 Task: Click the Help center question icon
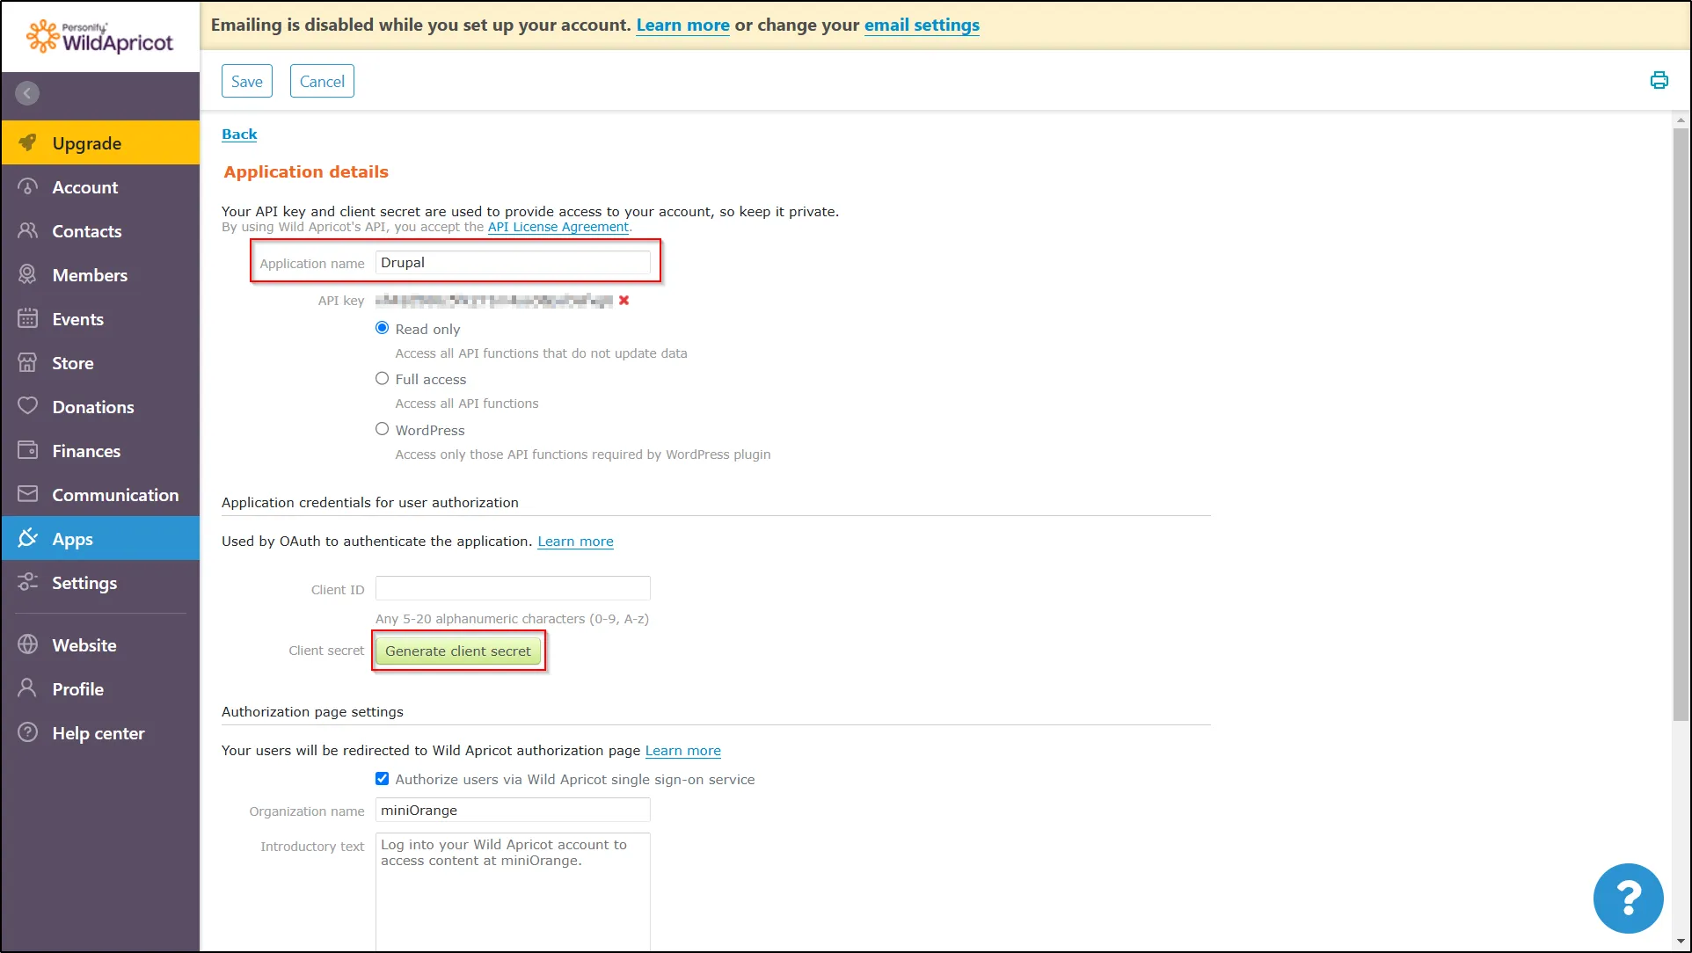(28, 732)
